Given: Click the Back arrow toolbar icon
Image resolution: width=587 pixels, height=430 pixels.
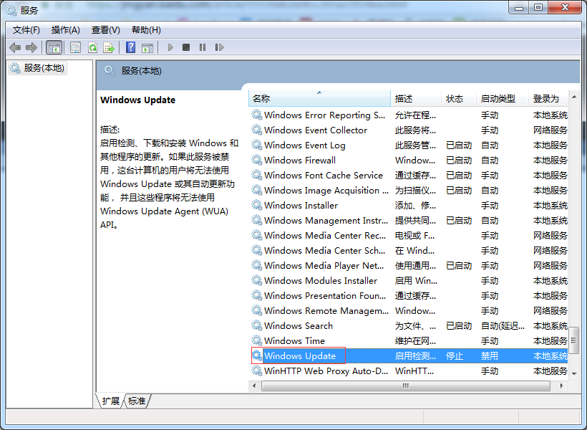Looking at the screenshot, I should pyautogui.click(x=15, y=47).
